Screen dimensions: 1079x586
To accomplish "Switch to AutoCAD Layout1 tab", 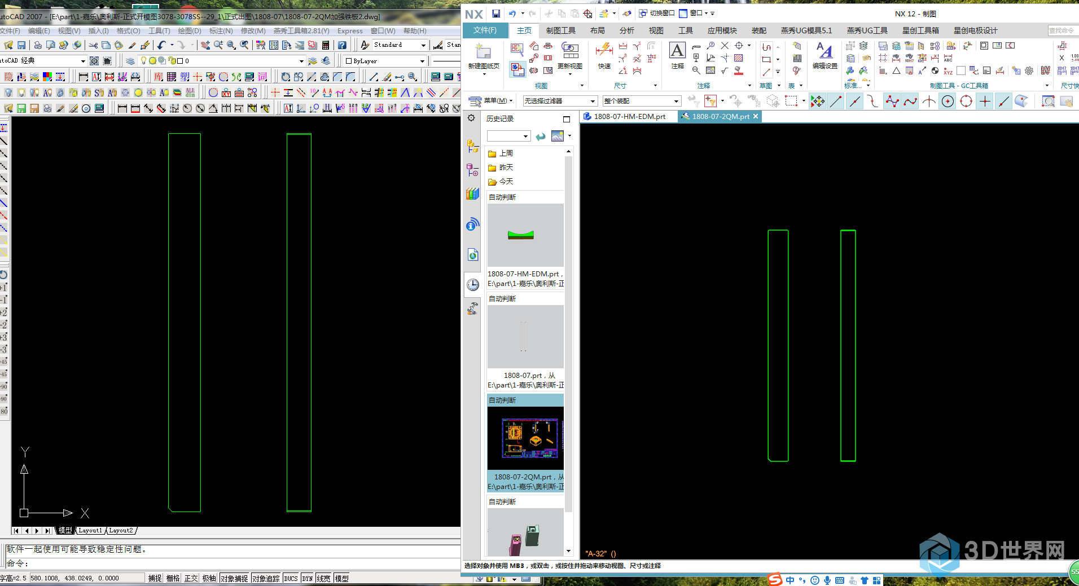I will pos(90,531).
